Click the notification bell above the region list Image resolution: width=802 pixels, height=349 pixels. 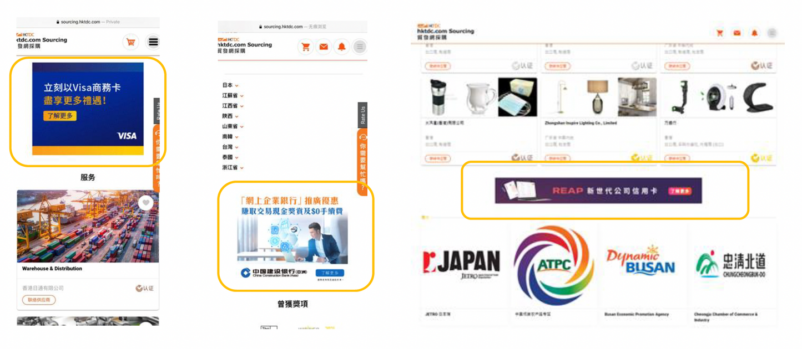point(342,47)
